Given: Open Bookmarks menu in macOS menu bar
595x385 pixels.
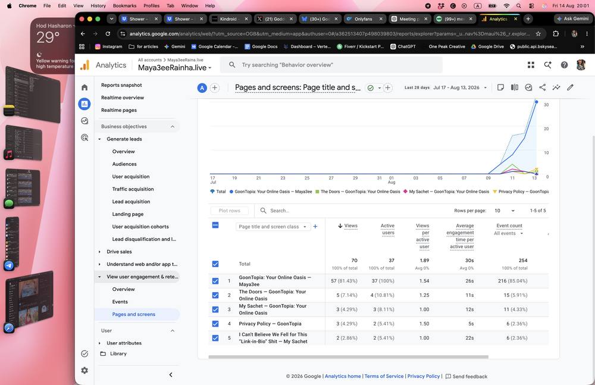Looking at the screenshot, I should point(124,6).
